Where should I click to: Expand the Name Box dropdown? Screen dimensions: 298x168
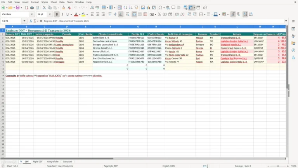(24, 21)
